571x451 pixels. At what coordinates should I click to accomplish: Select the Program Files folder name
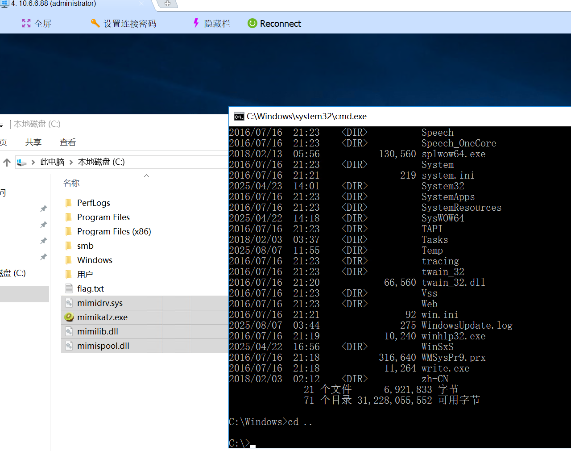point(103,217)
